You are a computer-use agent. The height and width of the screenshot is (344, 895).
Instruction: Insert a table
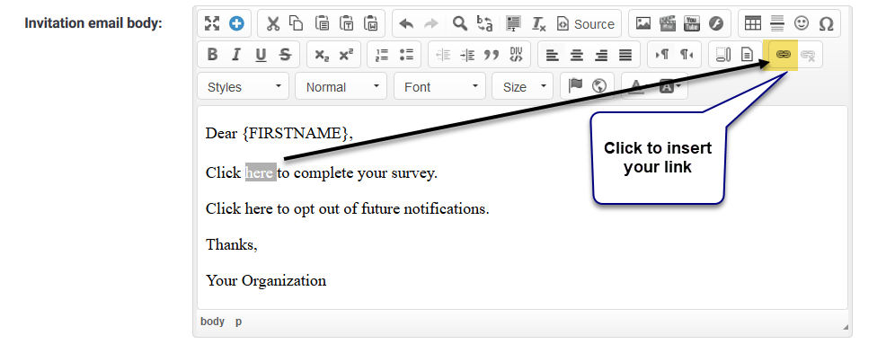coord(753,23)
